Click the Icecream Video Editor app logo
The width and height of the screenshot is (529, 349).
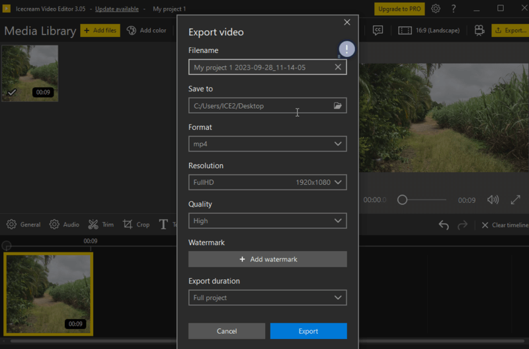tap(7, 9)
